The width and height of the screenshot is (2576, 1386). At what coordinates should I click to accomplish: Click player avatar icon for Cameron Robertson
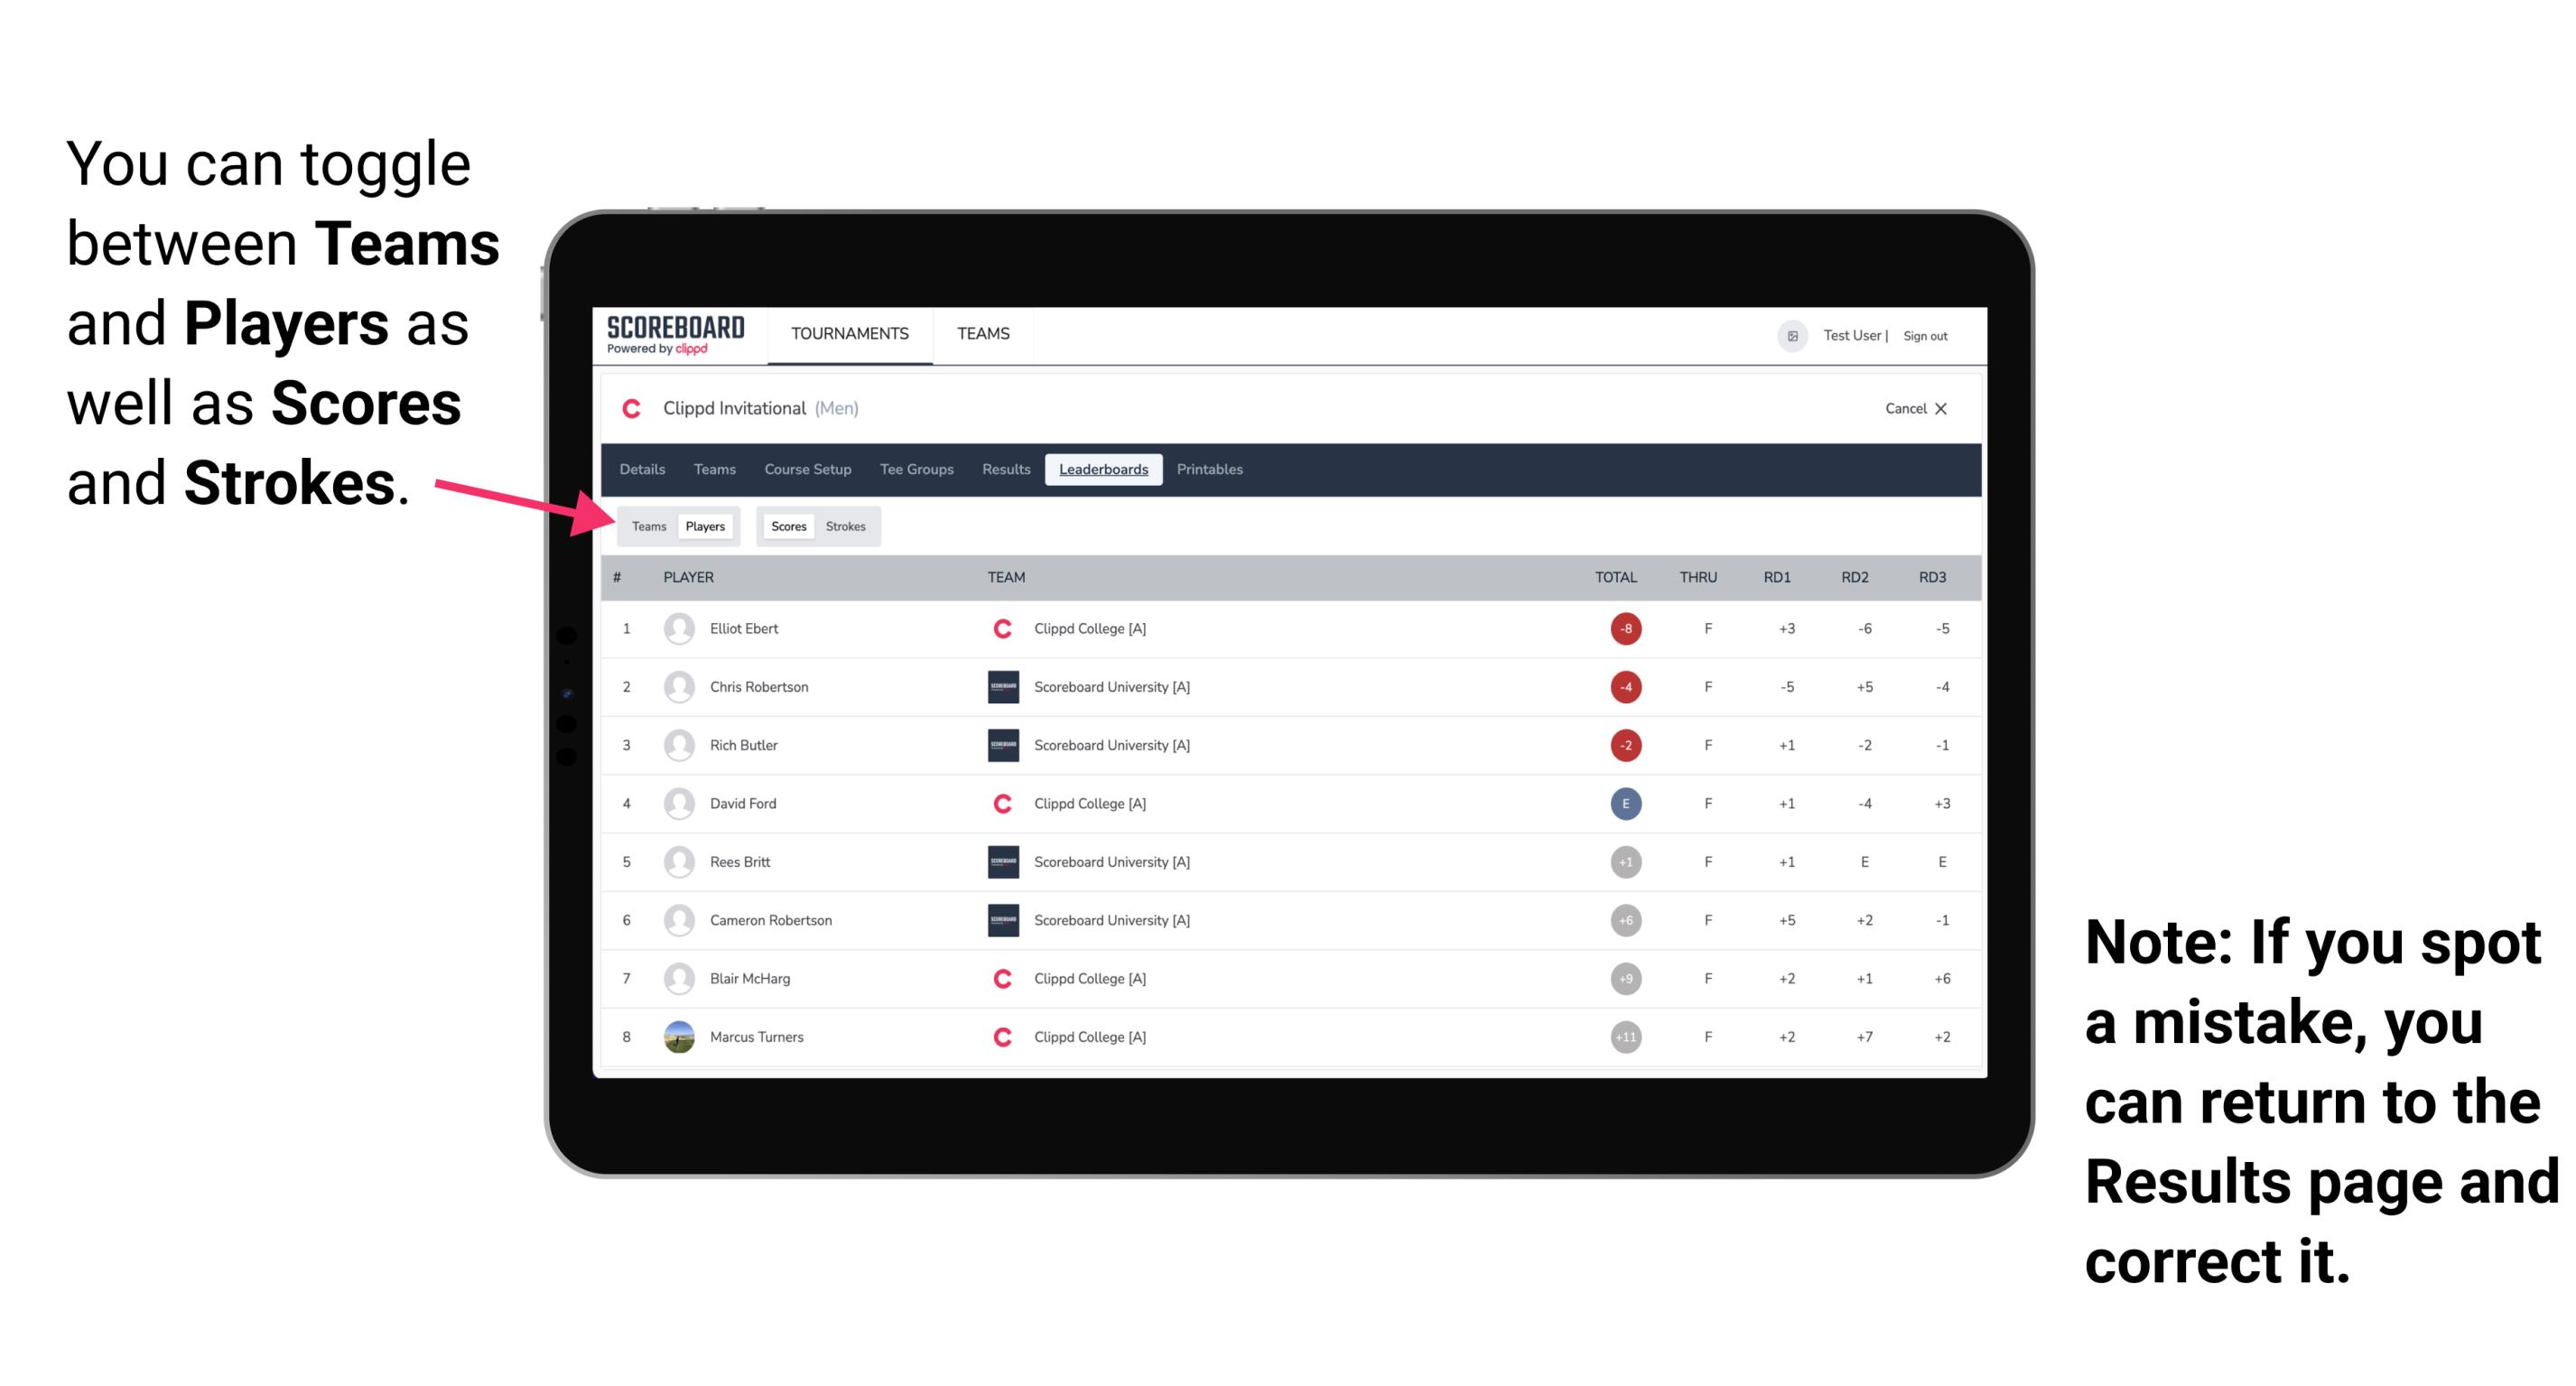[681, 922]
